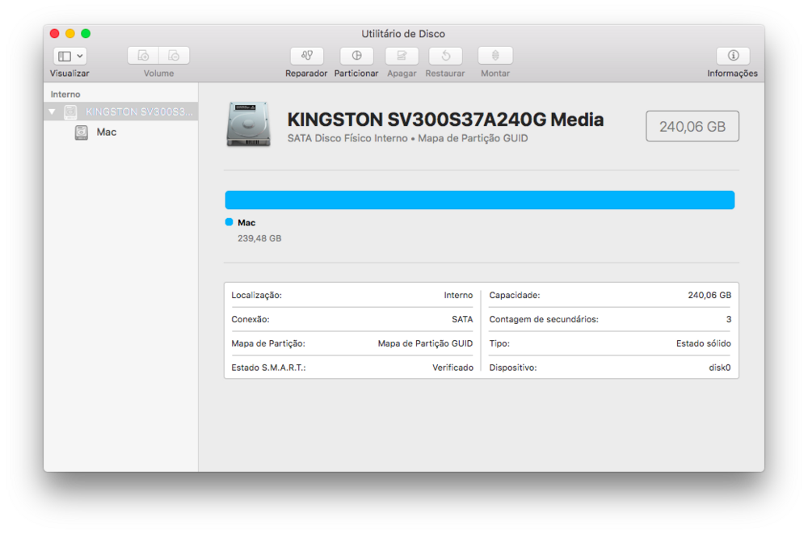Select the KINGSTON SV300S3 disk in sidebar
The width and height of the screenshot is (808, 534).
(139, 111)
